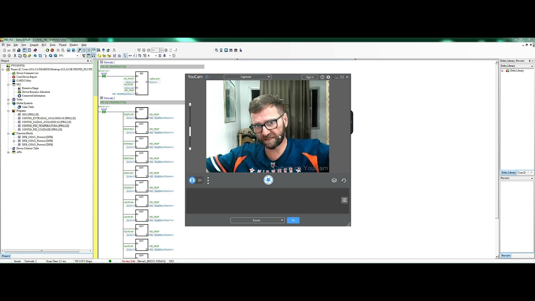This screenshot has height=301, width=535.
Task: Open the Help menu in ISPSoft
Action: [84, 45]
